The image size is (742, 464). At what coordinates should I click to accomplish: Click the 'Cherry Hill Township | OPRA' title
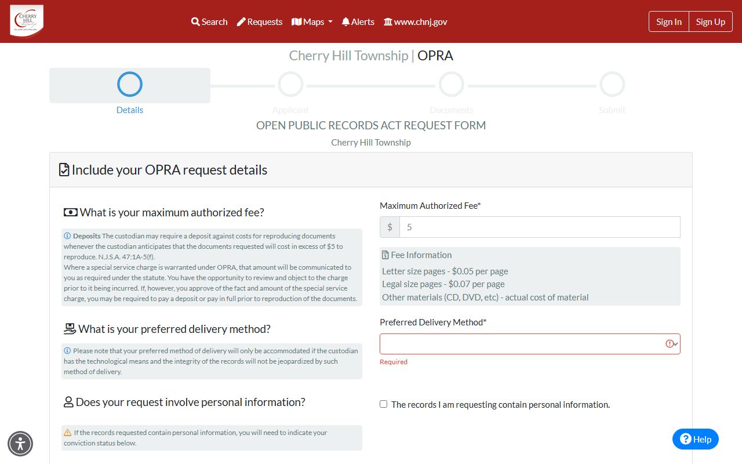(371, 56)
